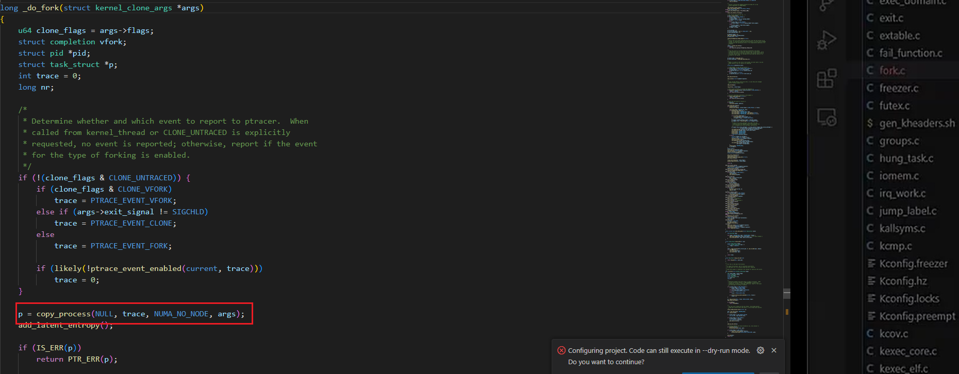Click the 'struct task_struct *p;' line
959x374 pixels.
click(x=68, y=64)
